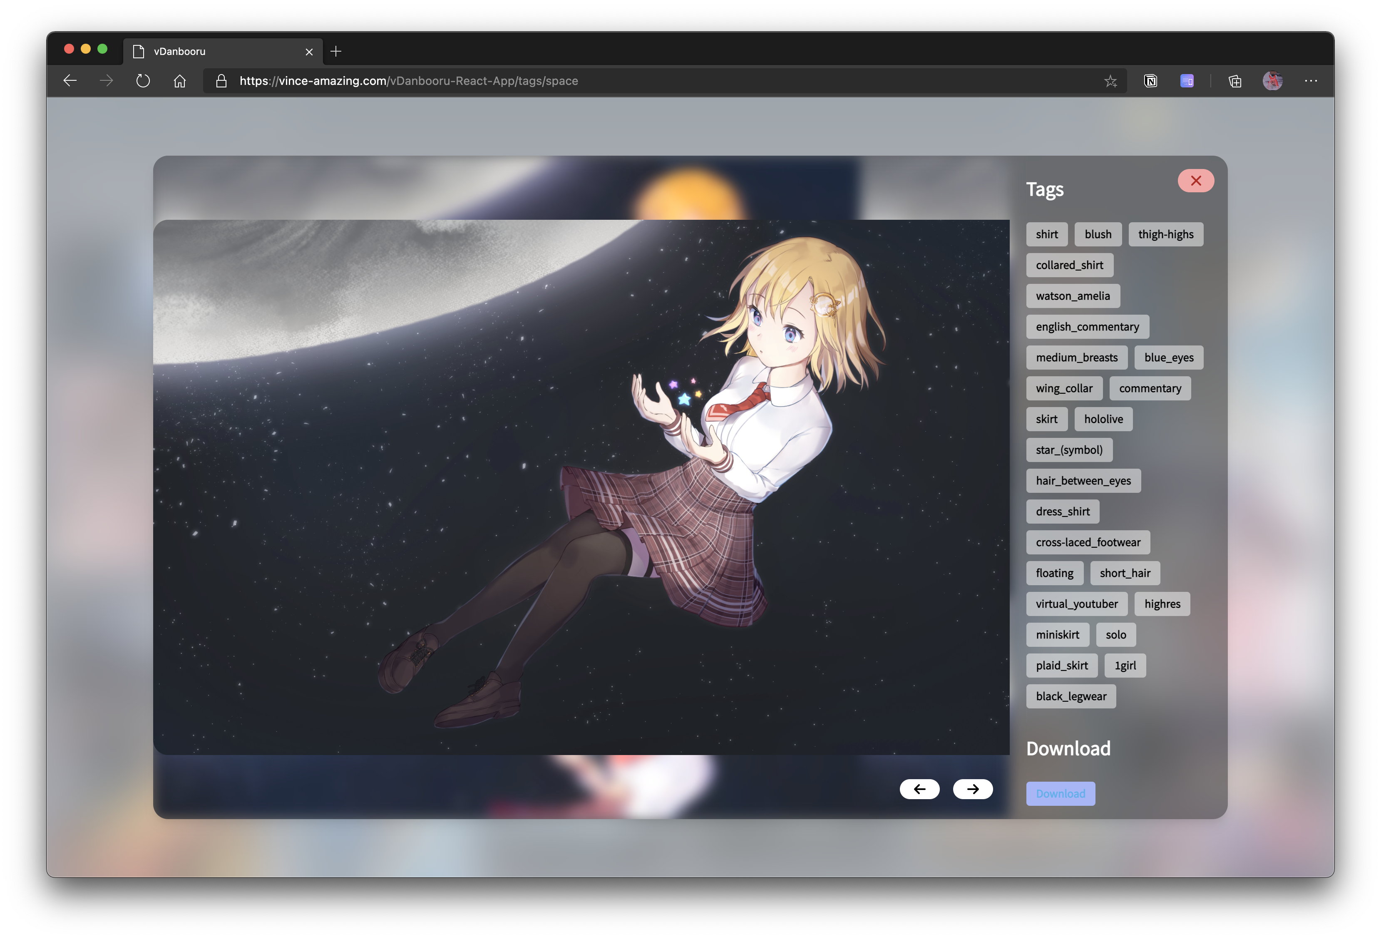Image resolution: width=1381 pixels, height=939 pixels.
Task: Open a new tab with plus button
Action: (336, 52)
